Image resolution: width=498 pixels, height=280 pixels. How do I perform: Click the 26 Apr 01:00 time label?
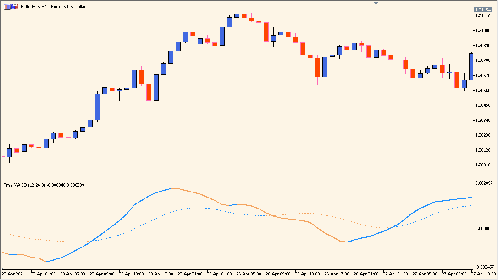[220, 274]
